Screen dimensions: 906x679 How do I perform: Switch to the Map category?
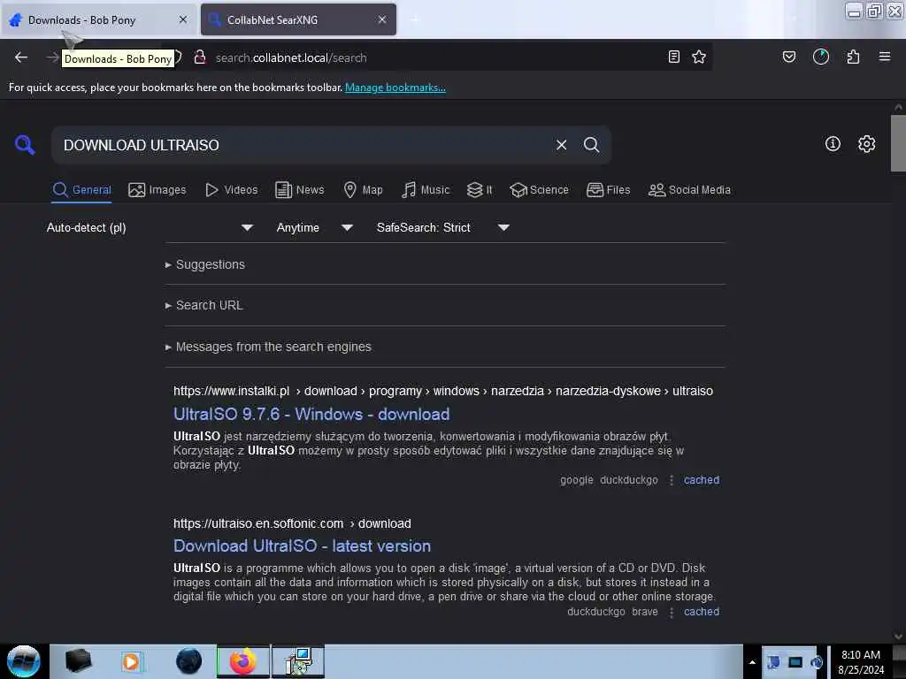pyautogui.click(x=363, y=190)
